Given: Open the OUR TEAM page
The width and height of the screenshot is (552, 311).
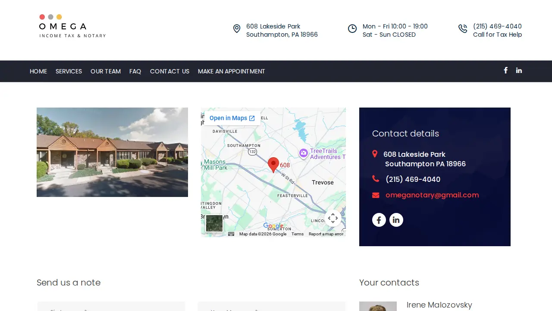Looking at the screenshot, I should (106, 71).
